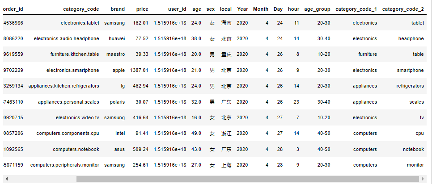432x184 pixels.
Task: Click the right scroll arrow of horizontal scrollbar
Action: pos(424,179)
